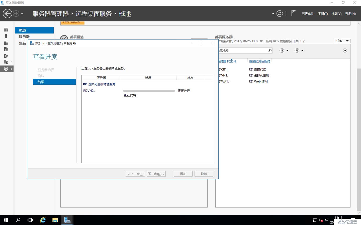
Task: Click the 取消 button in the wizard
Action: coord(204,174)
